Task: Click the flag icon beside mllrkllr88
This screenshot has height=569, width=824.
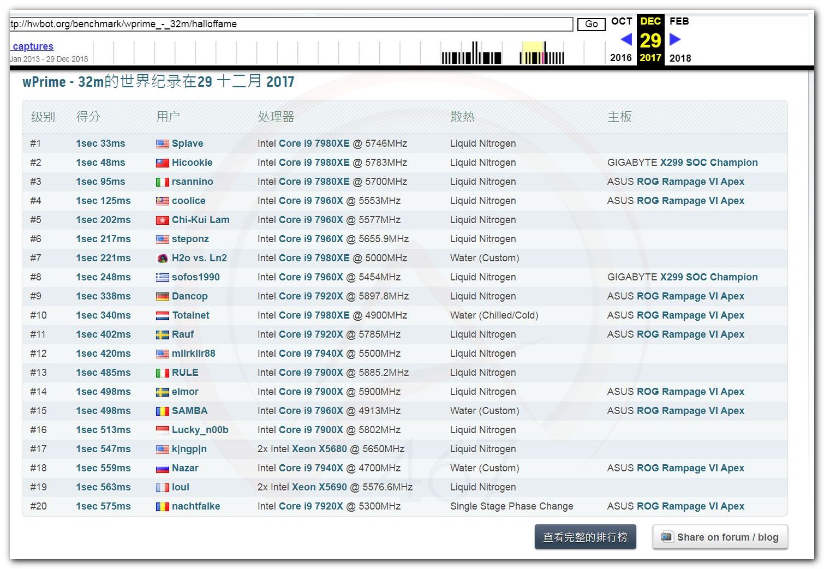Action: [x=162, y=354]
